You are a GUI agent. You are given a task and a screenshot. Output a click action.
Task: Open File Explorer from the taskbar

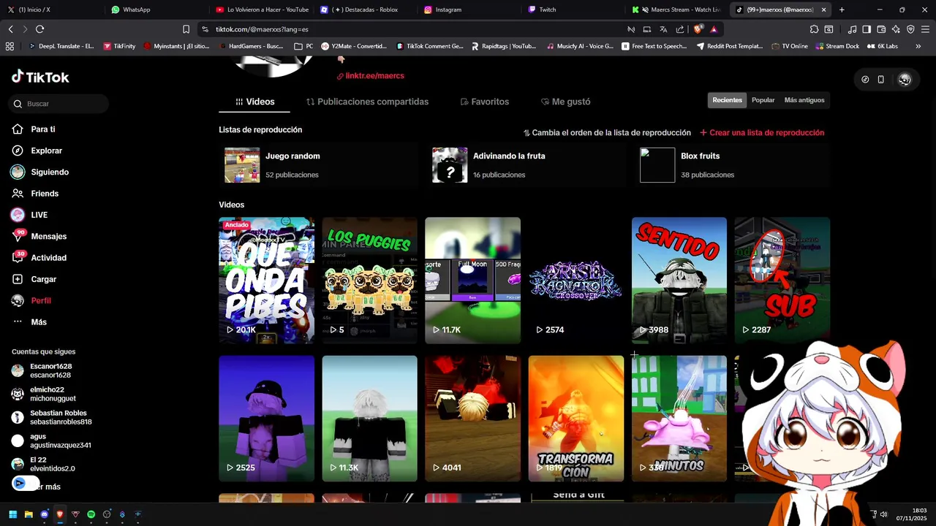(29, 514)
